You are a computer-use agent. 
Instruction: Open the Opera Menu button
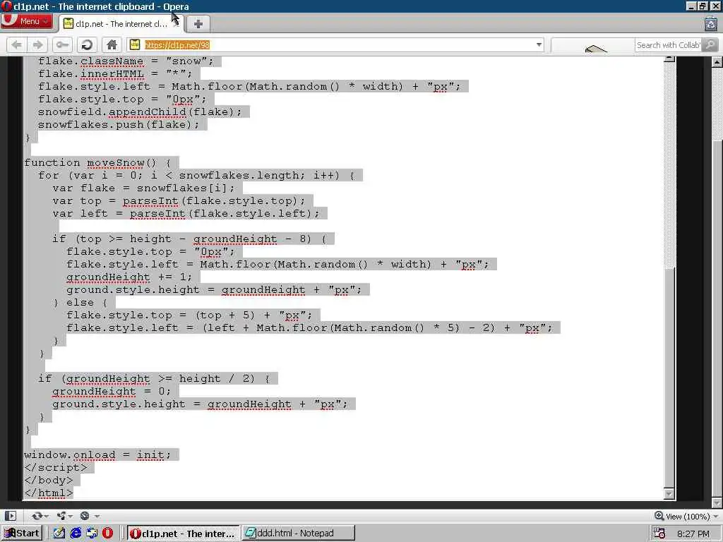tap(27, 21)
